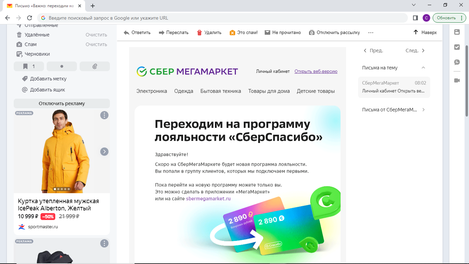Image resolution: width=469 pixels, height=264 pixels.
Task: Open the Спам folder icon
Action: click(x=19, y=44)
